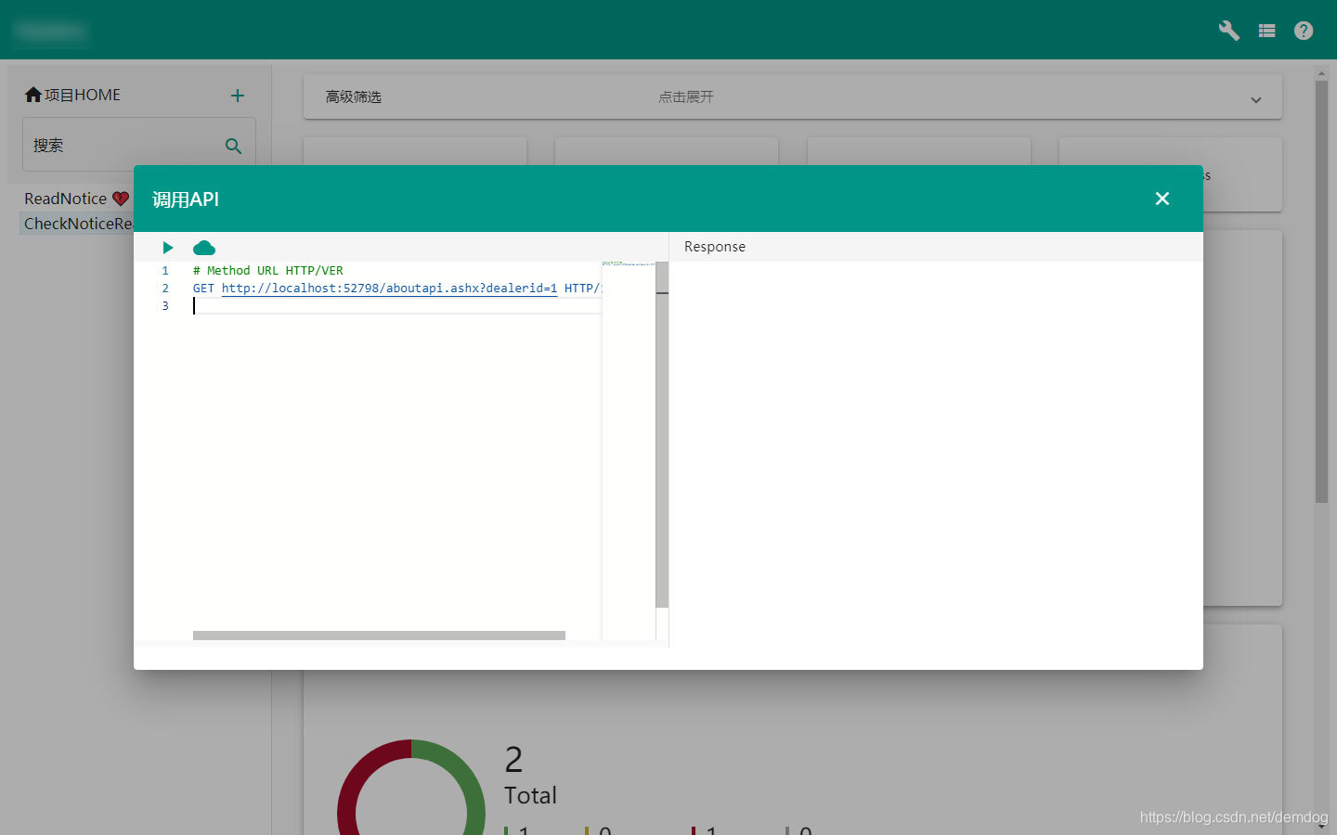The image size is (1337, 835).
Task: Click line number 2 in editor gutter
Action: click(x=165, y=289)
